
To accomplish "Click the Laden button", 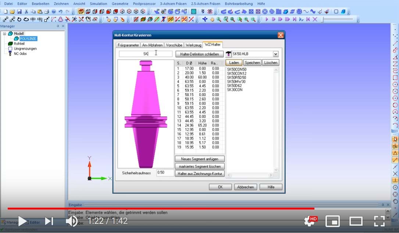I will click(x=234, y=62).
